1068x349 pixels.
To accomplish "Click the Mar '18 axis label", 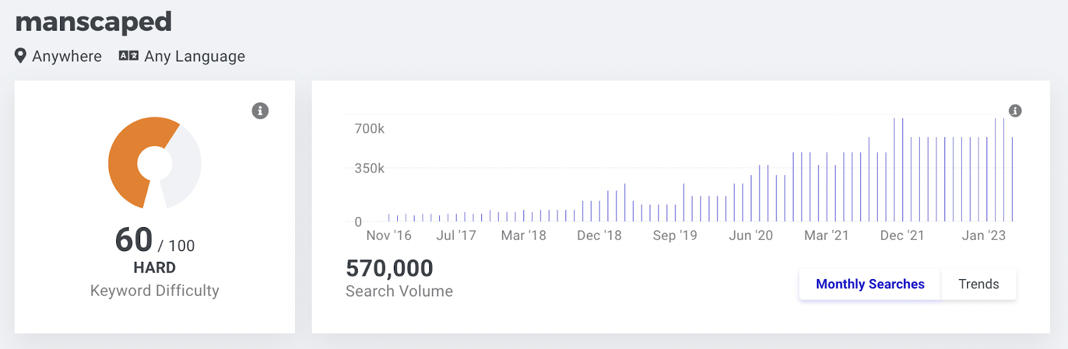I will [523, 236].
